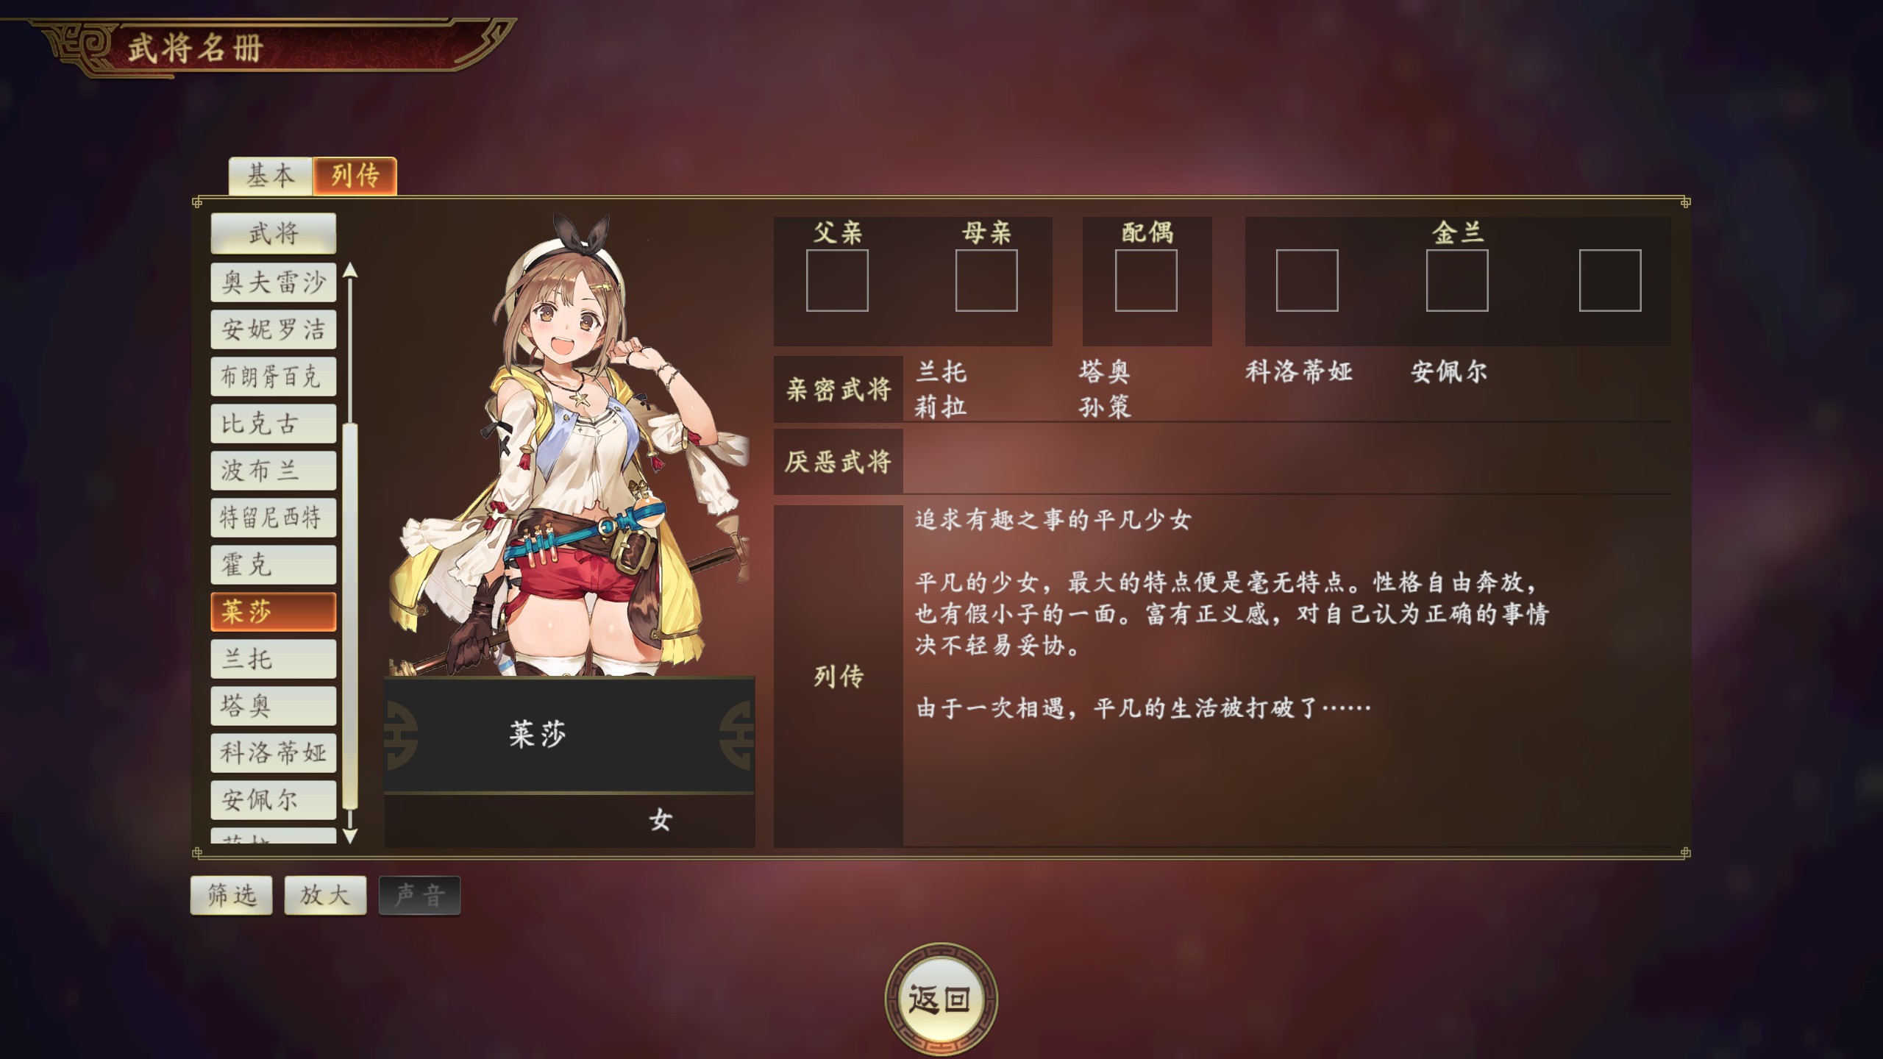Open the 母亲 empty portrait slot
The image size is (1883, 1059).
click(986, 280)
